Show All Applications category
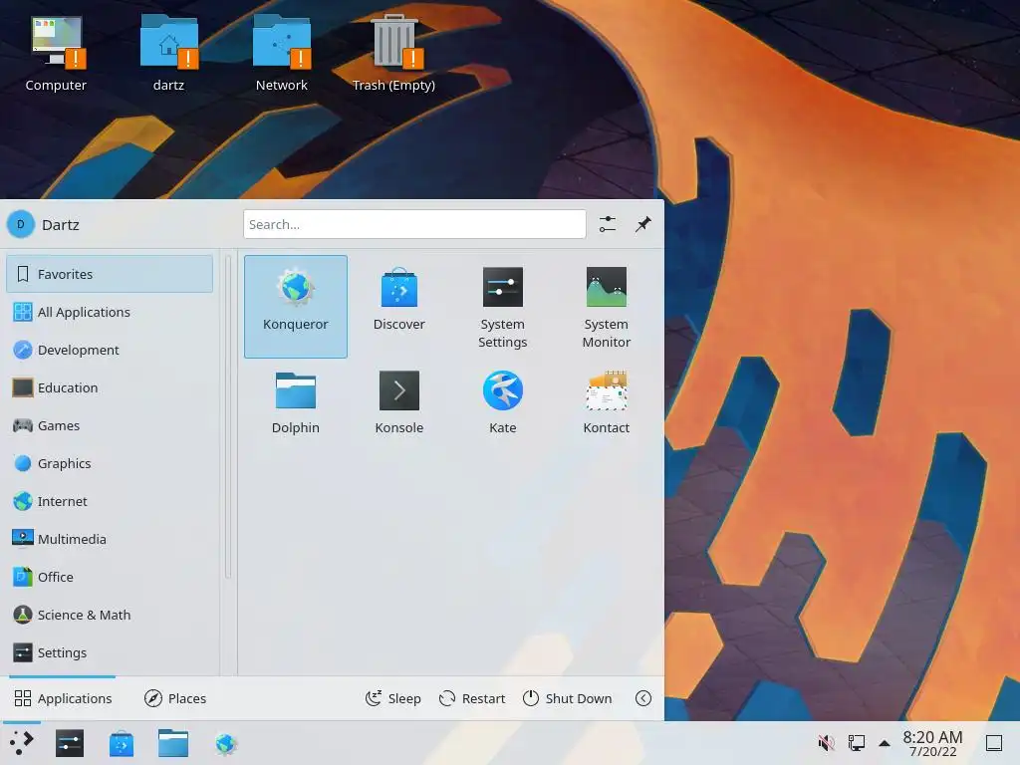 tap(110, 312)
